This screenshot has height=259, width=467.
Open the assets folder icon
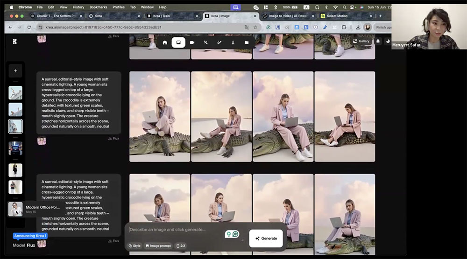(247, 42)
